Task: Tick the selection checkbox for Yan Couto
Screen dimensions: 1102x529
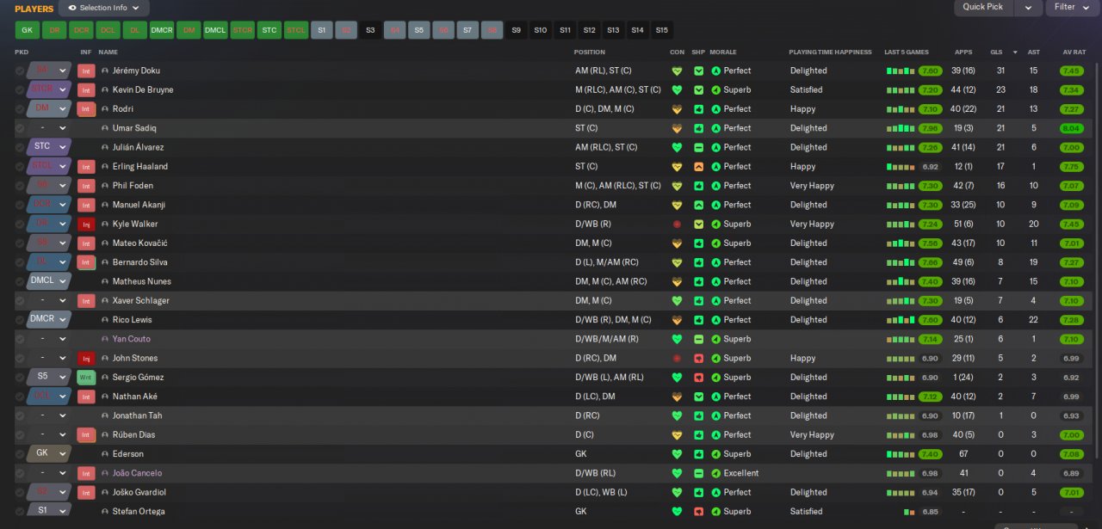Action: click(20, 339)
